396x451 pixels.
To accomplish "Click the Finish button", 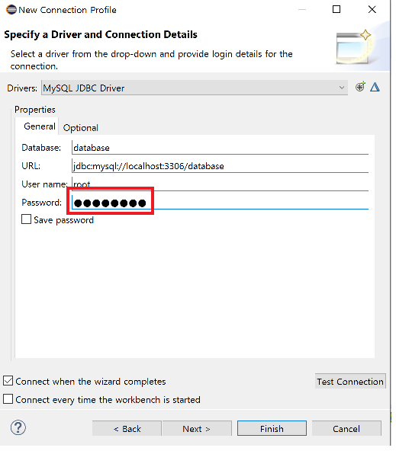I will [272, 429].
